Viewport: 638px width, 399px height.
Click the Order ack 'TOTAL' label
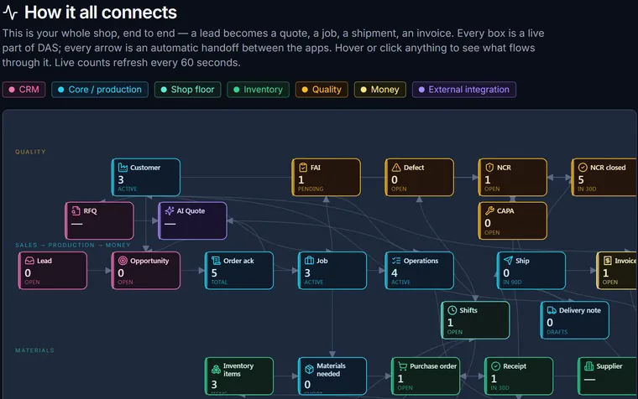tap(219, 282)
